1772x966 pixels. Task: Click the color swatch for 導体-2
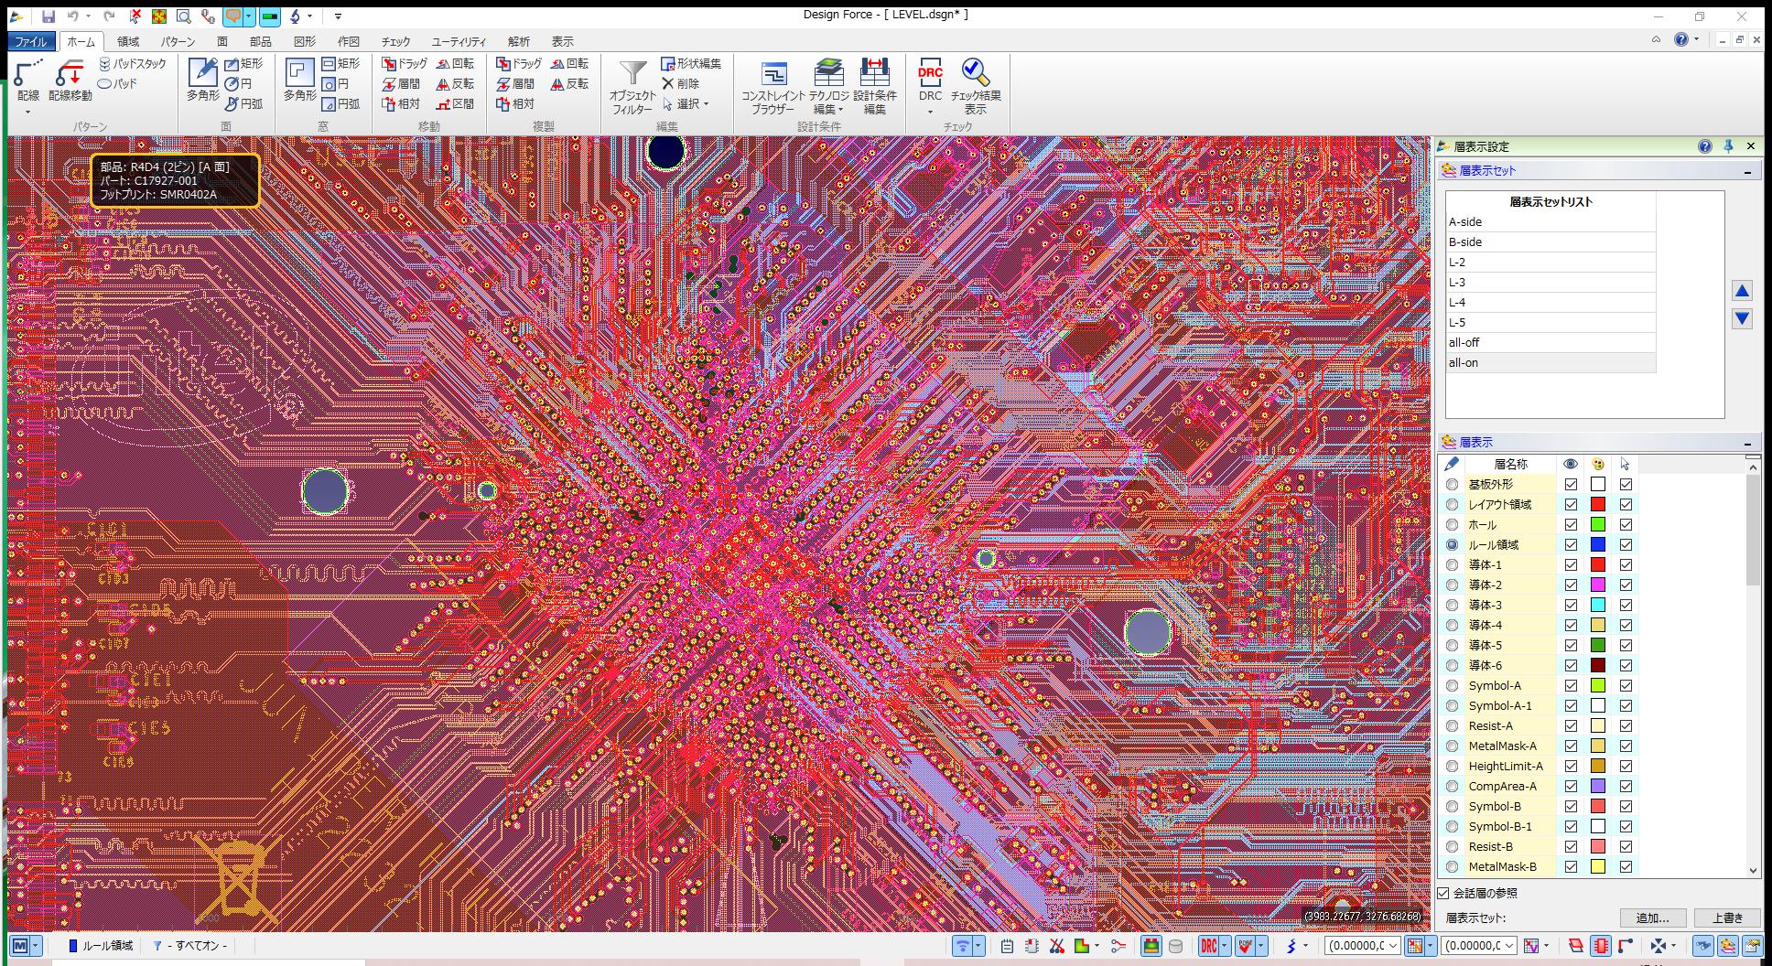(x=1598, y=585)
